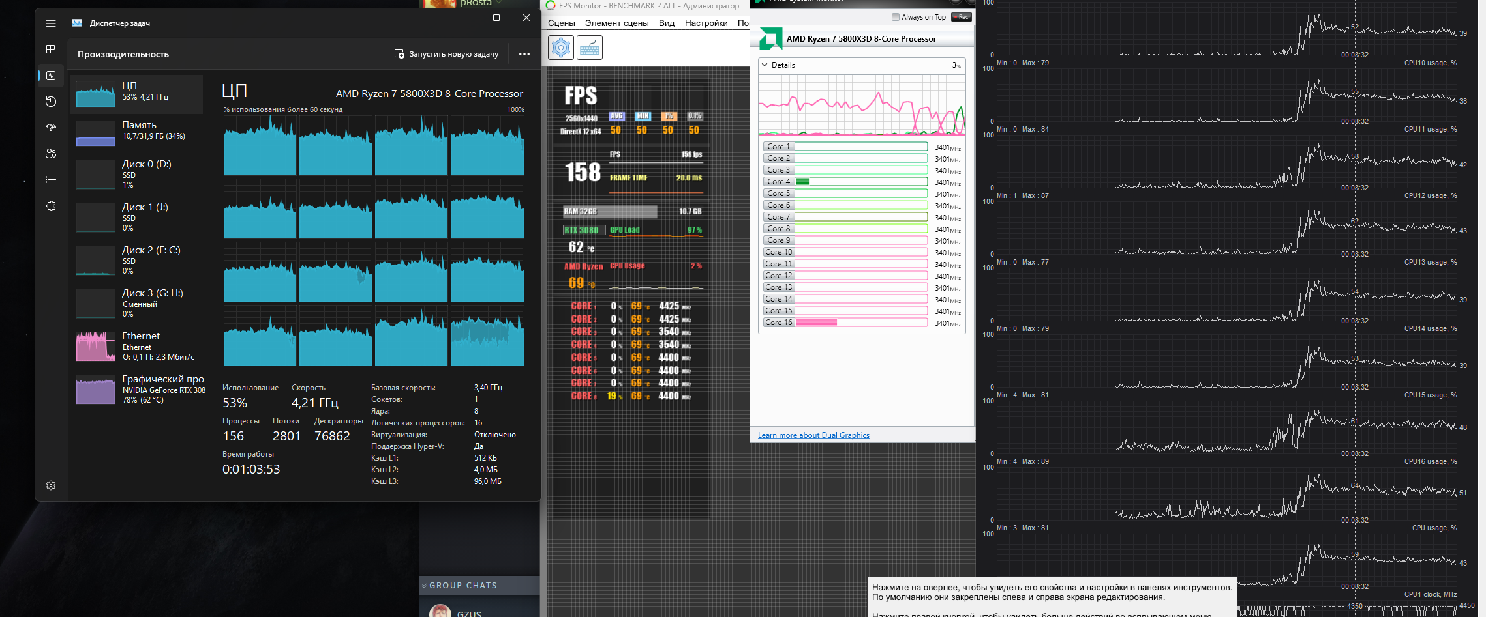
Task: Select Графический процессор item in performance list
Action: coord(136,390)
